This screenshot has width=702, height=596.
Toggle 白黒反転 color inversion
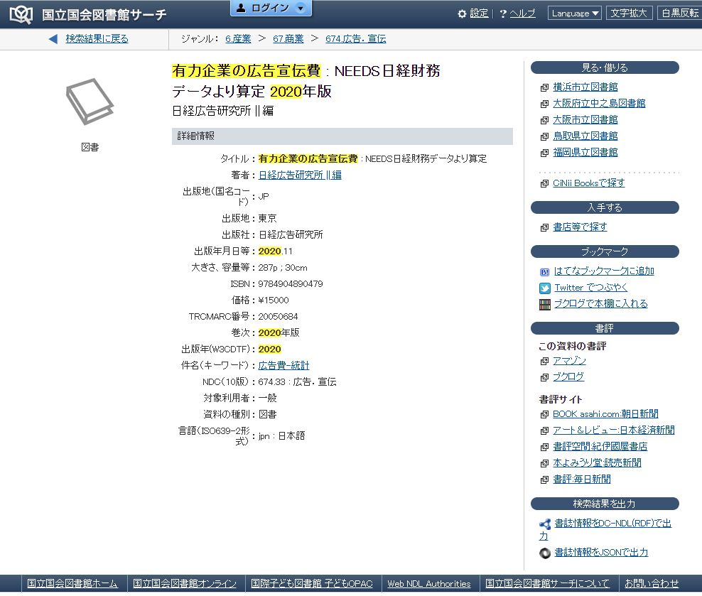click(x=680, y=13)
